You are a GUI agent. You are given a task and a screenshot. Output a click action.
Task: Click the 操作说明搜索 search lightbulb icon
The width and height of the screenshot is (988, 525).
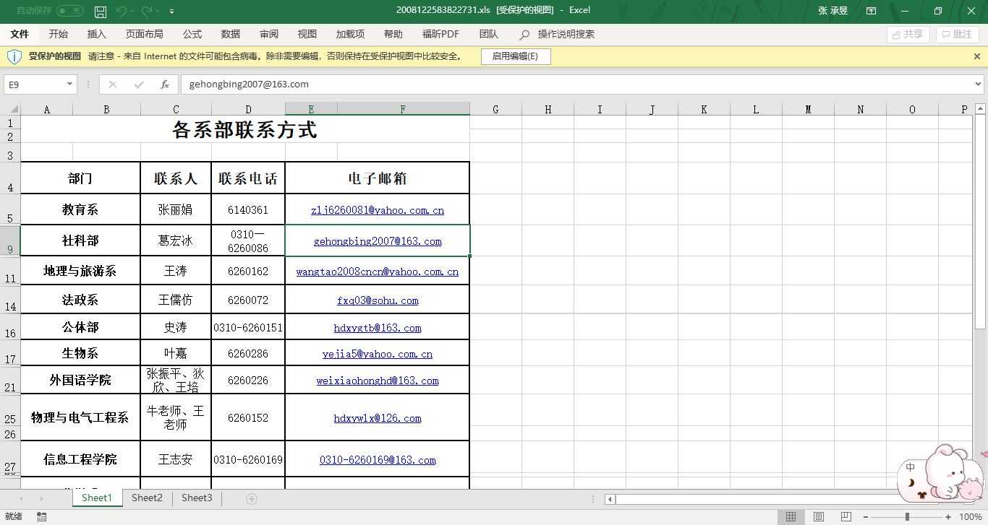pos(524,35)
